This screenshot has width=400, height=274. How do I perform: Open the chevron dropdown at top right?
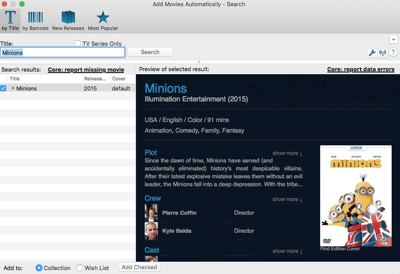393,40
